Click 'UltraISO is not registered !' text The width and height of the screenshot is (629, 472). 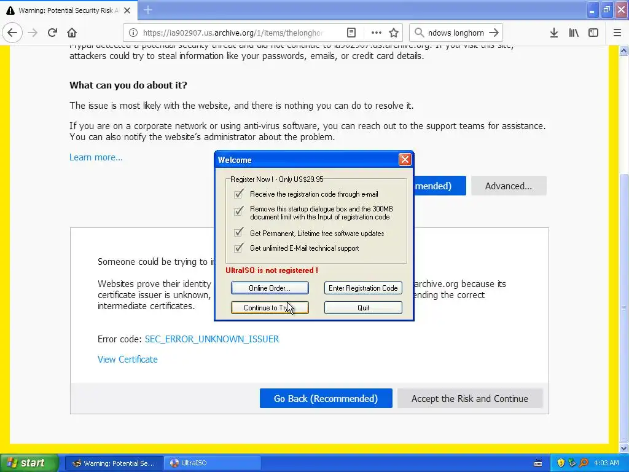point(272,270)
